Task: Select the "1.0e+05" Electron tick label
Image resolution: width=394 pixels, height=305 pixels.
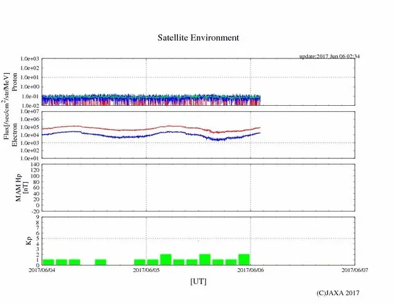Action: click(x=30, y=127)
